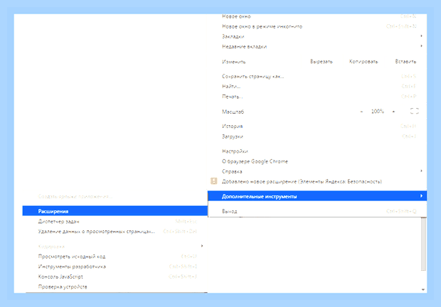Image resolution: width=441 pixels, height=307 pixels.
Task: Increase zoom with the plus button
Action: [393, 112]
